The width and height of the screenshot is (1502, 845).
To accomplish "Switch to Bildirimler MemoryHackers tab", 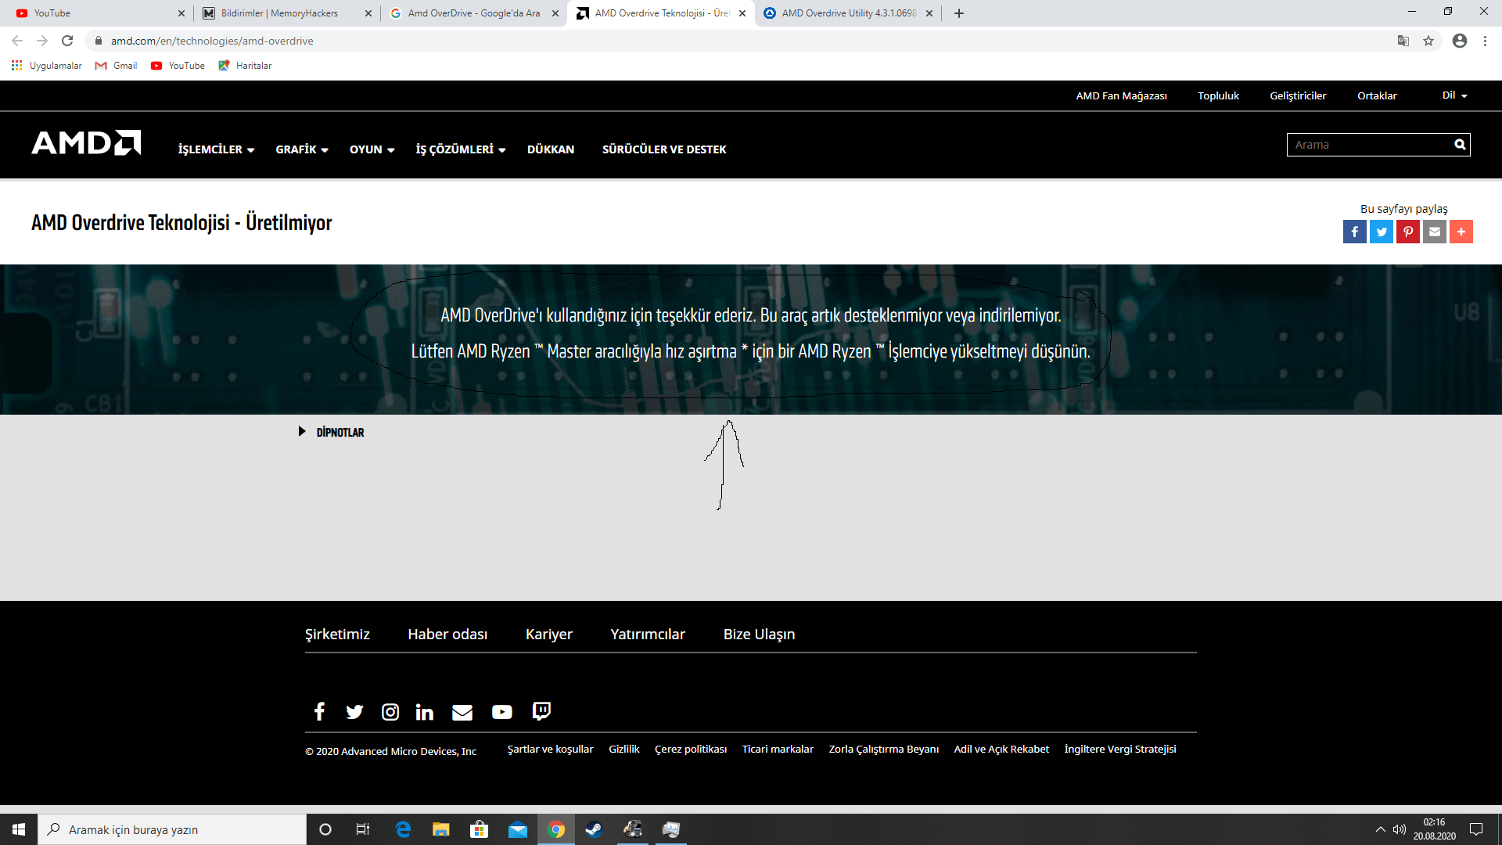I will click(x=286, y=13).
